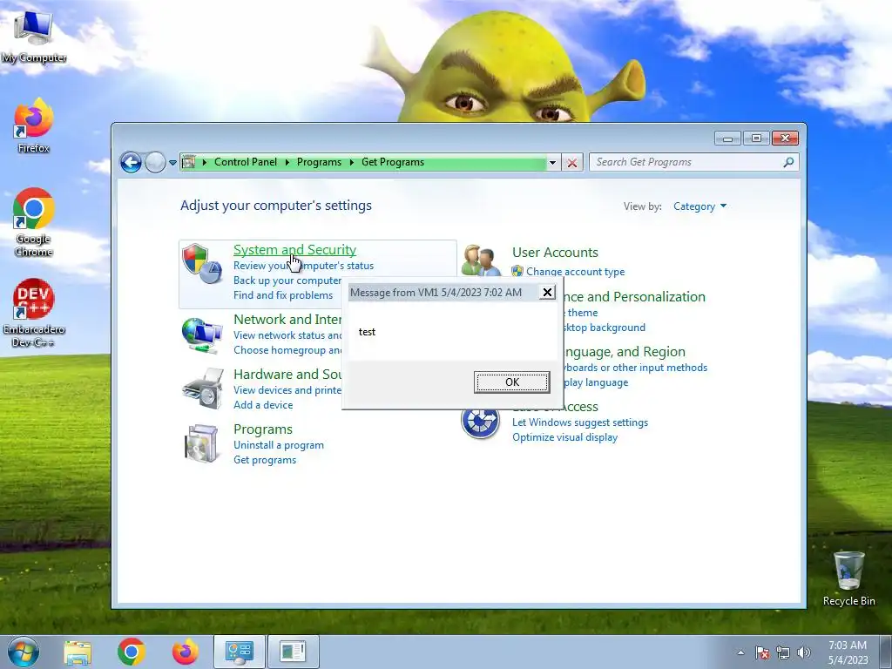Click Back up your computer link
892x669 pixels.
[x=287, y=280]
